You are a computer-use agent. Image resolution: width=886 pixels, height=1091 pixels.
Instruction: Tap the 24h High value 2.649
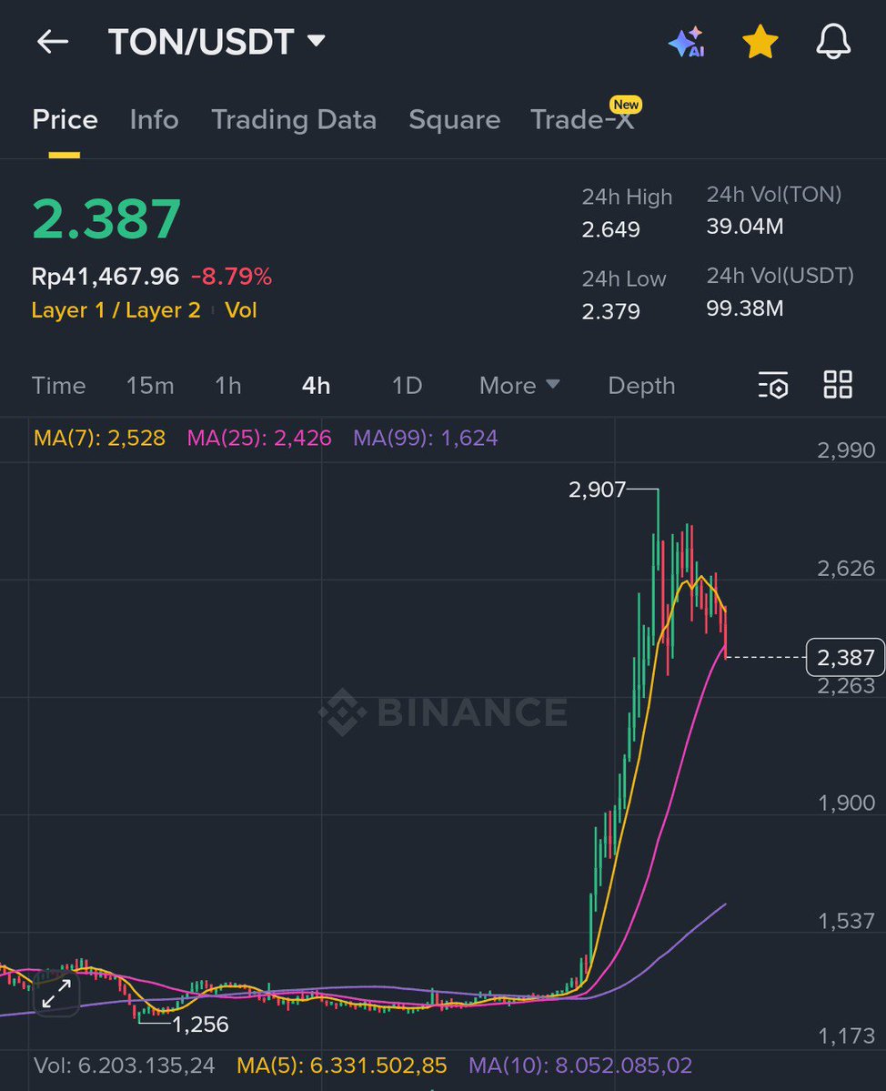click(610, 229)
